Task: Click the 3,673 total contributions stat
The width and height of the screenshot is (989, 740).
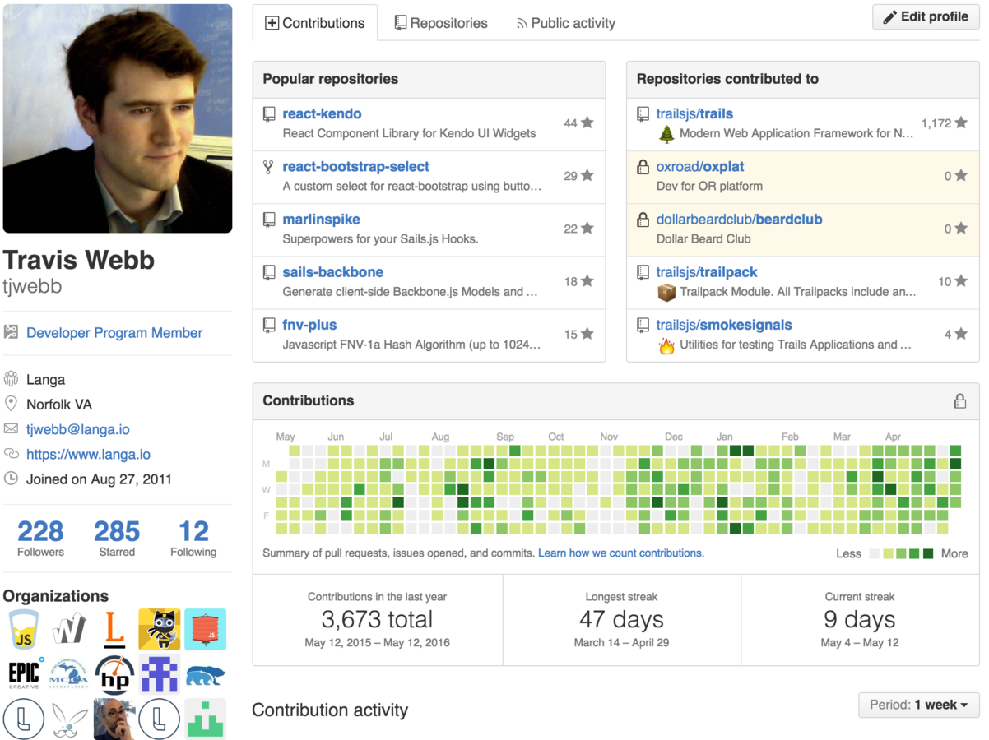Action: pyautogui.click(x=378, y=620)
